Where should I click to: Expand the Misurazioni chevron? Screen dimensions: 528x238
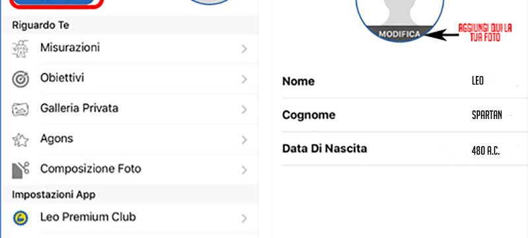(x=244, y=49)
